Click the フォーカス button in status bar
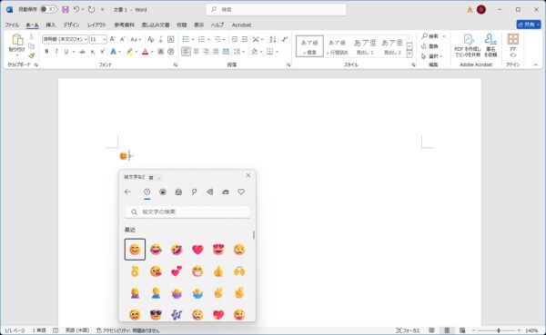 coord(408,330)
